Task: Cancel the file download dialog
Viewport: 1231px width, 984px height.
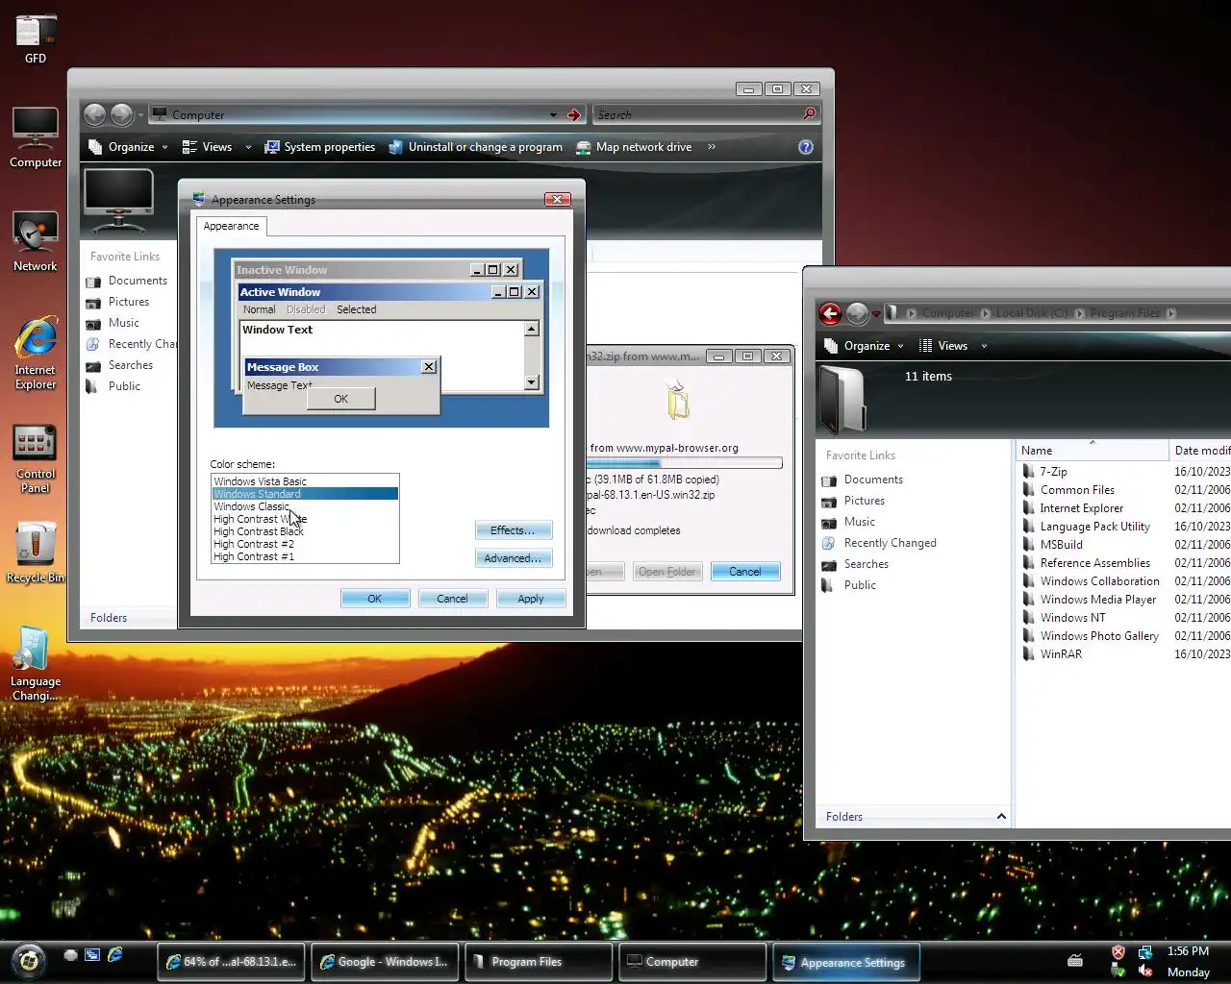Action: pos(745,572)
